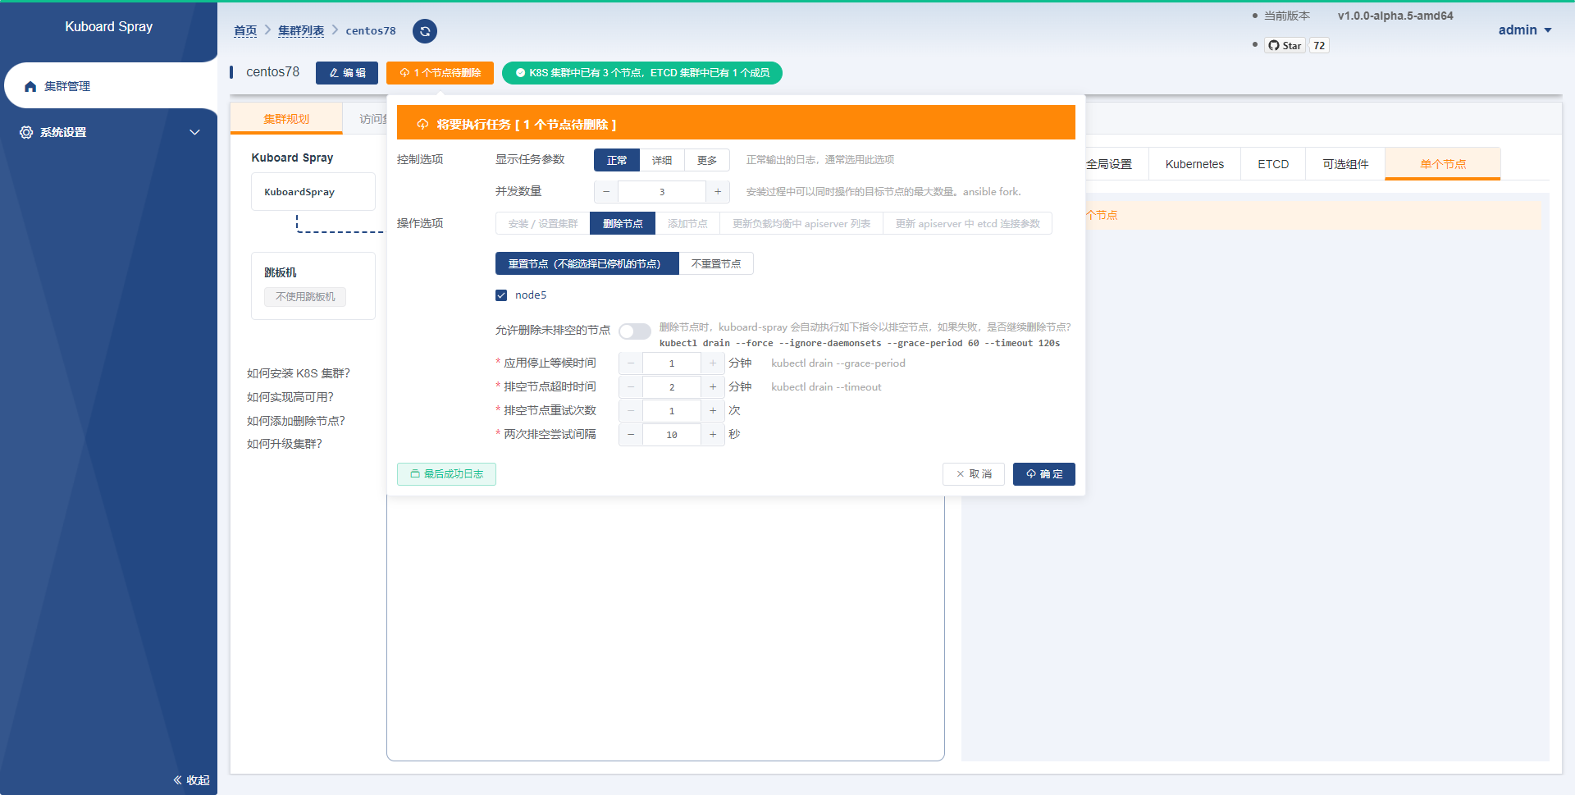The width and height of the screenshot is (1575, 795).
Task: Click the star count 72
Action: tap(1319, 45)
